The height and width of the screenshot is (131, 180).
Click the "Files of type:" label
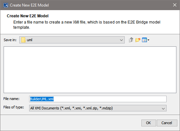pos(14,107)
